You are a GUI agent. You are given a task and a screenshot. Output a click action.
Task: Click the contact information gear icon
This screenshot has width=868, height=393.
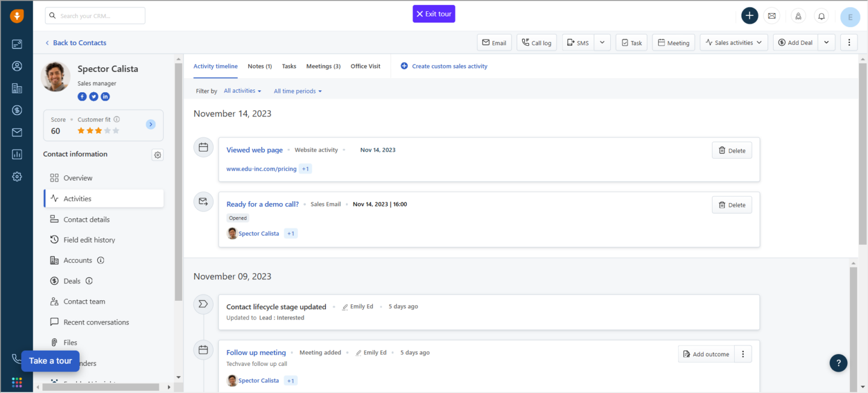point(158,155)
